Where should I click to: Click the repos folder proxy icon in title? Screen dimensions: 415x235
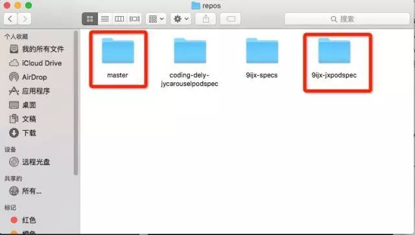click(196, 6)
